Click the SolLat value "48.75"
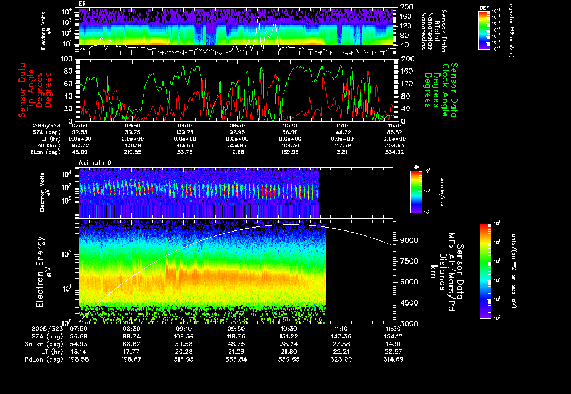Viewport: 571px width, 394px height. pos(236,344)
